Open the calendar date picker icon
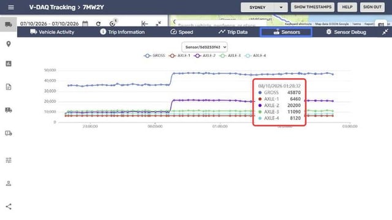This screenshot has width=392, height=220. (85, 23)
